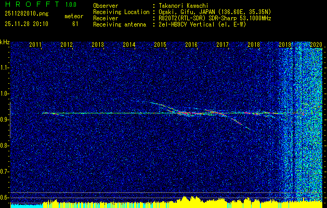Click the Ogaki, Gifu, JAPAN location text
327x208 pixels.
tap(214, 12)
